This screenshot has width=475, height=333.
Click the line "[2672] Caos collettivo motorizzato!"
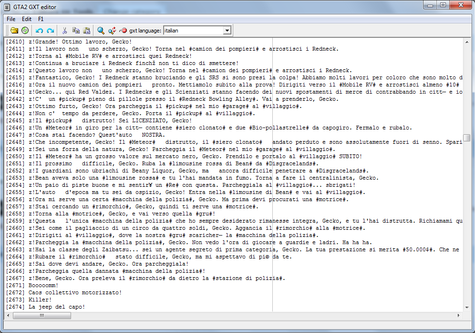63,292
